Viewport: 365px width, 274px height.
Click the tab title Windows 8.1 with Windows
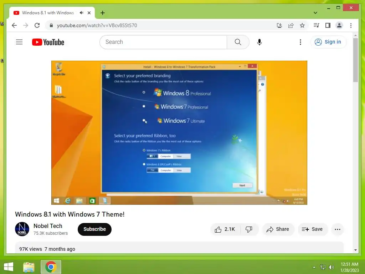tap(48, 13)
